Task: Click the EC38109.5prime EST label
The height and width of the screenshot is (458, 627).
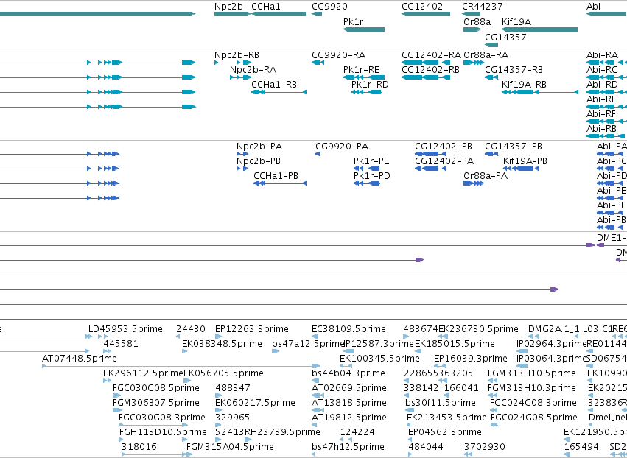Action: pos(348,329)
